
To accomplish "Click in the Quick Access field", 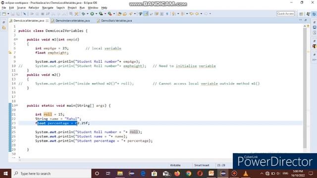I will 285,13.
